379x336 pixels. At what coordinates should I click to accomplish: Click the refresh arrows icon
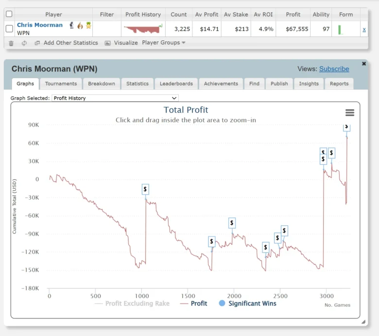tap(24, 43)
